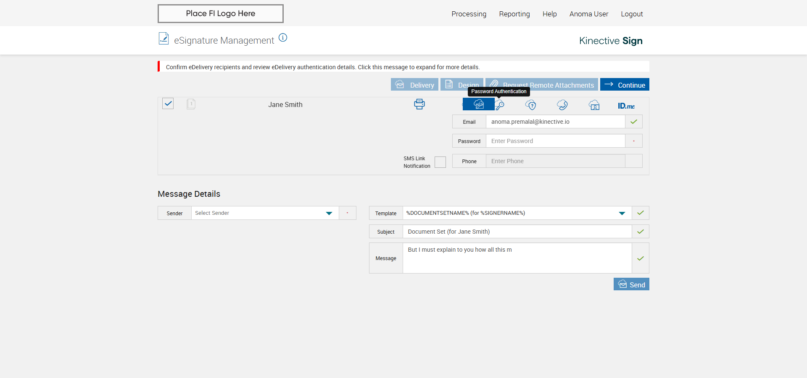Image resolution: width=807 pixels, height=378 pixels.
Task: Click the document page icon near Jane Smith
Action: 191,104
